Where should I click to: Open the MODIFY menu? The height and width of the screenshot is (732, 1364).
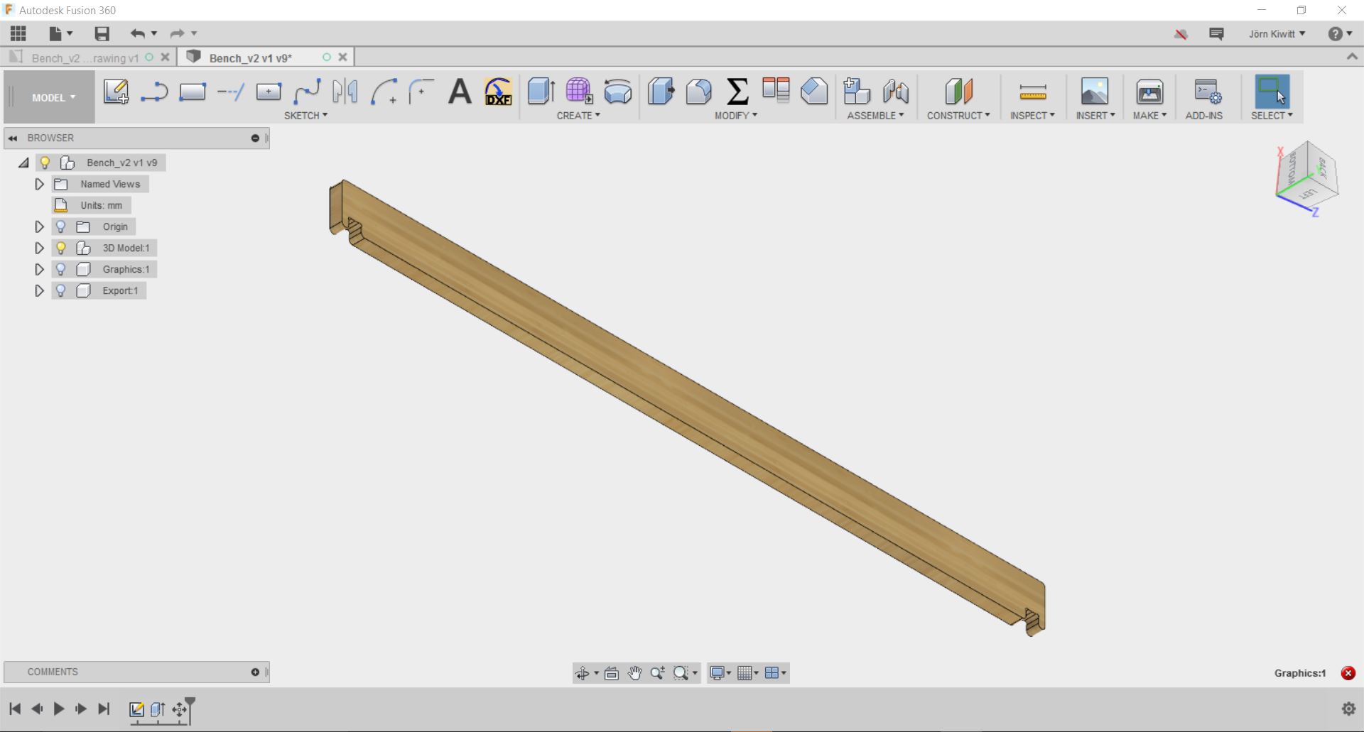736,115
